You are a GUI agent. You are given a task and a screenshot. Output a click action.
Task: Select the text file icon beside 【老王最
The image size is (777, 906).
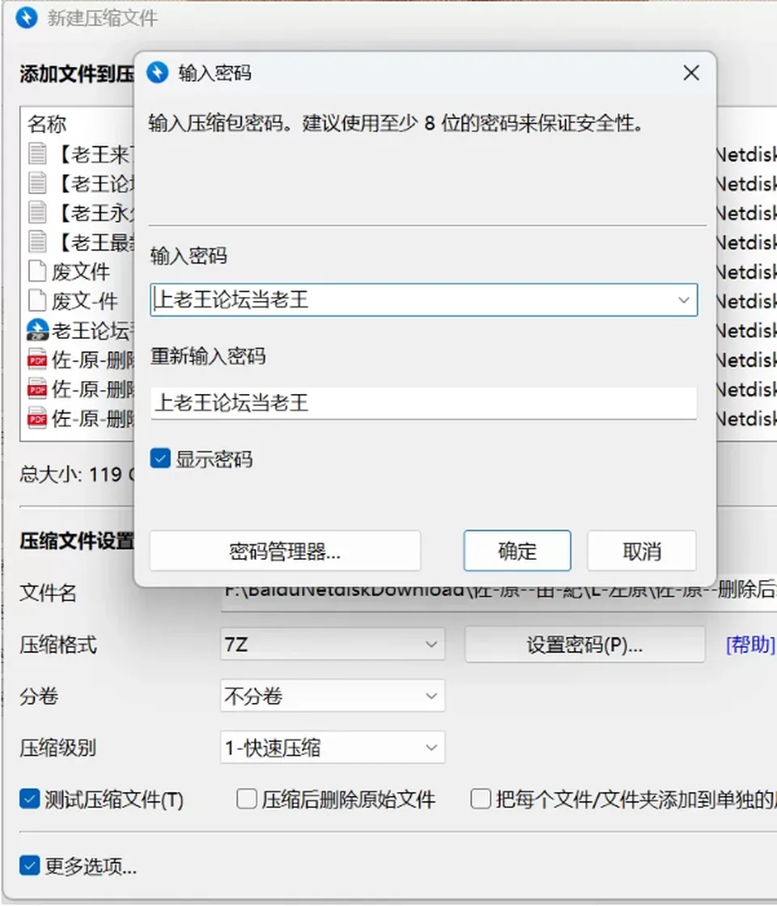pyautogui.click(x=37, y=242)
